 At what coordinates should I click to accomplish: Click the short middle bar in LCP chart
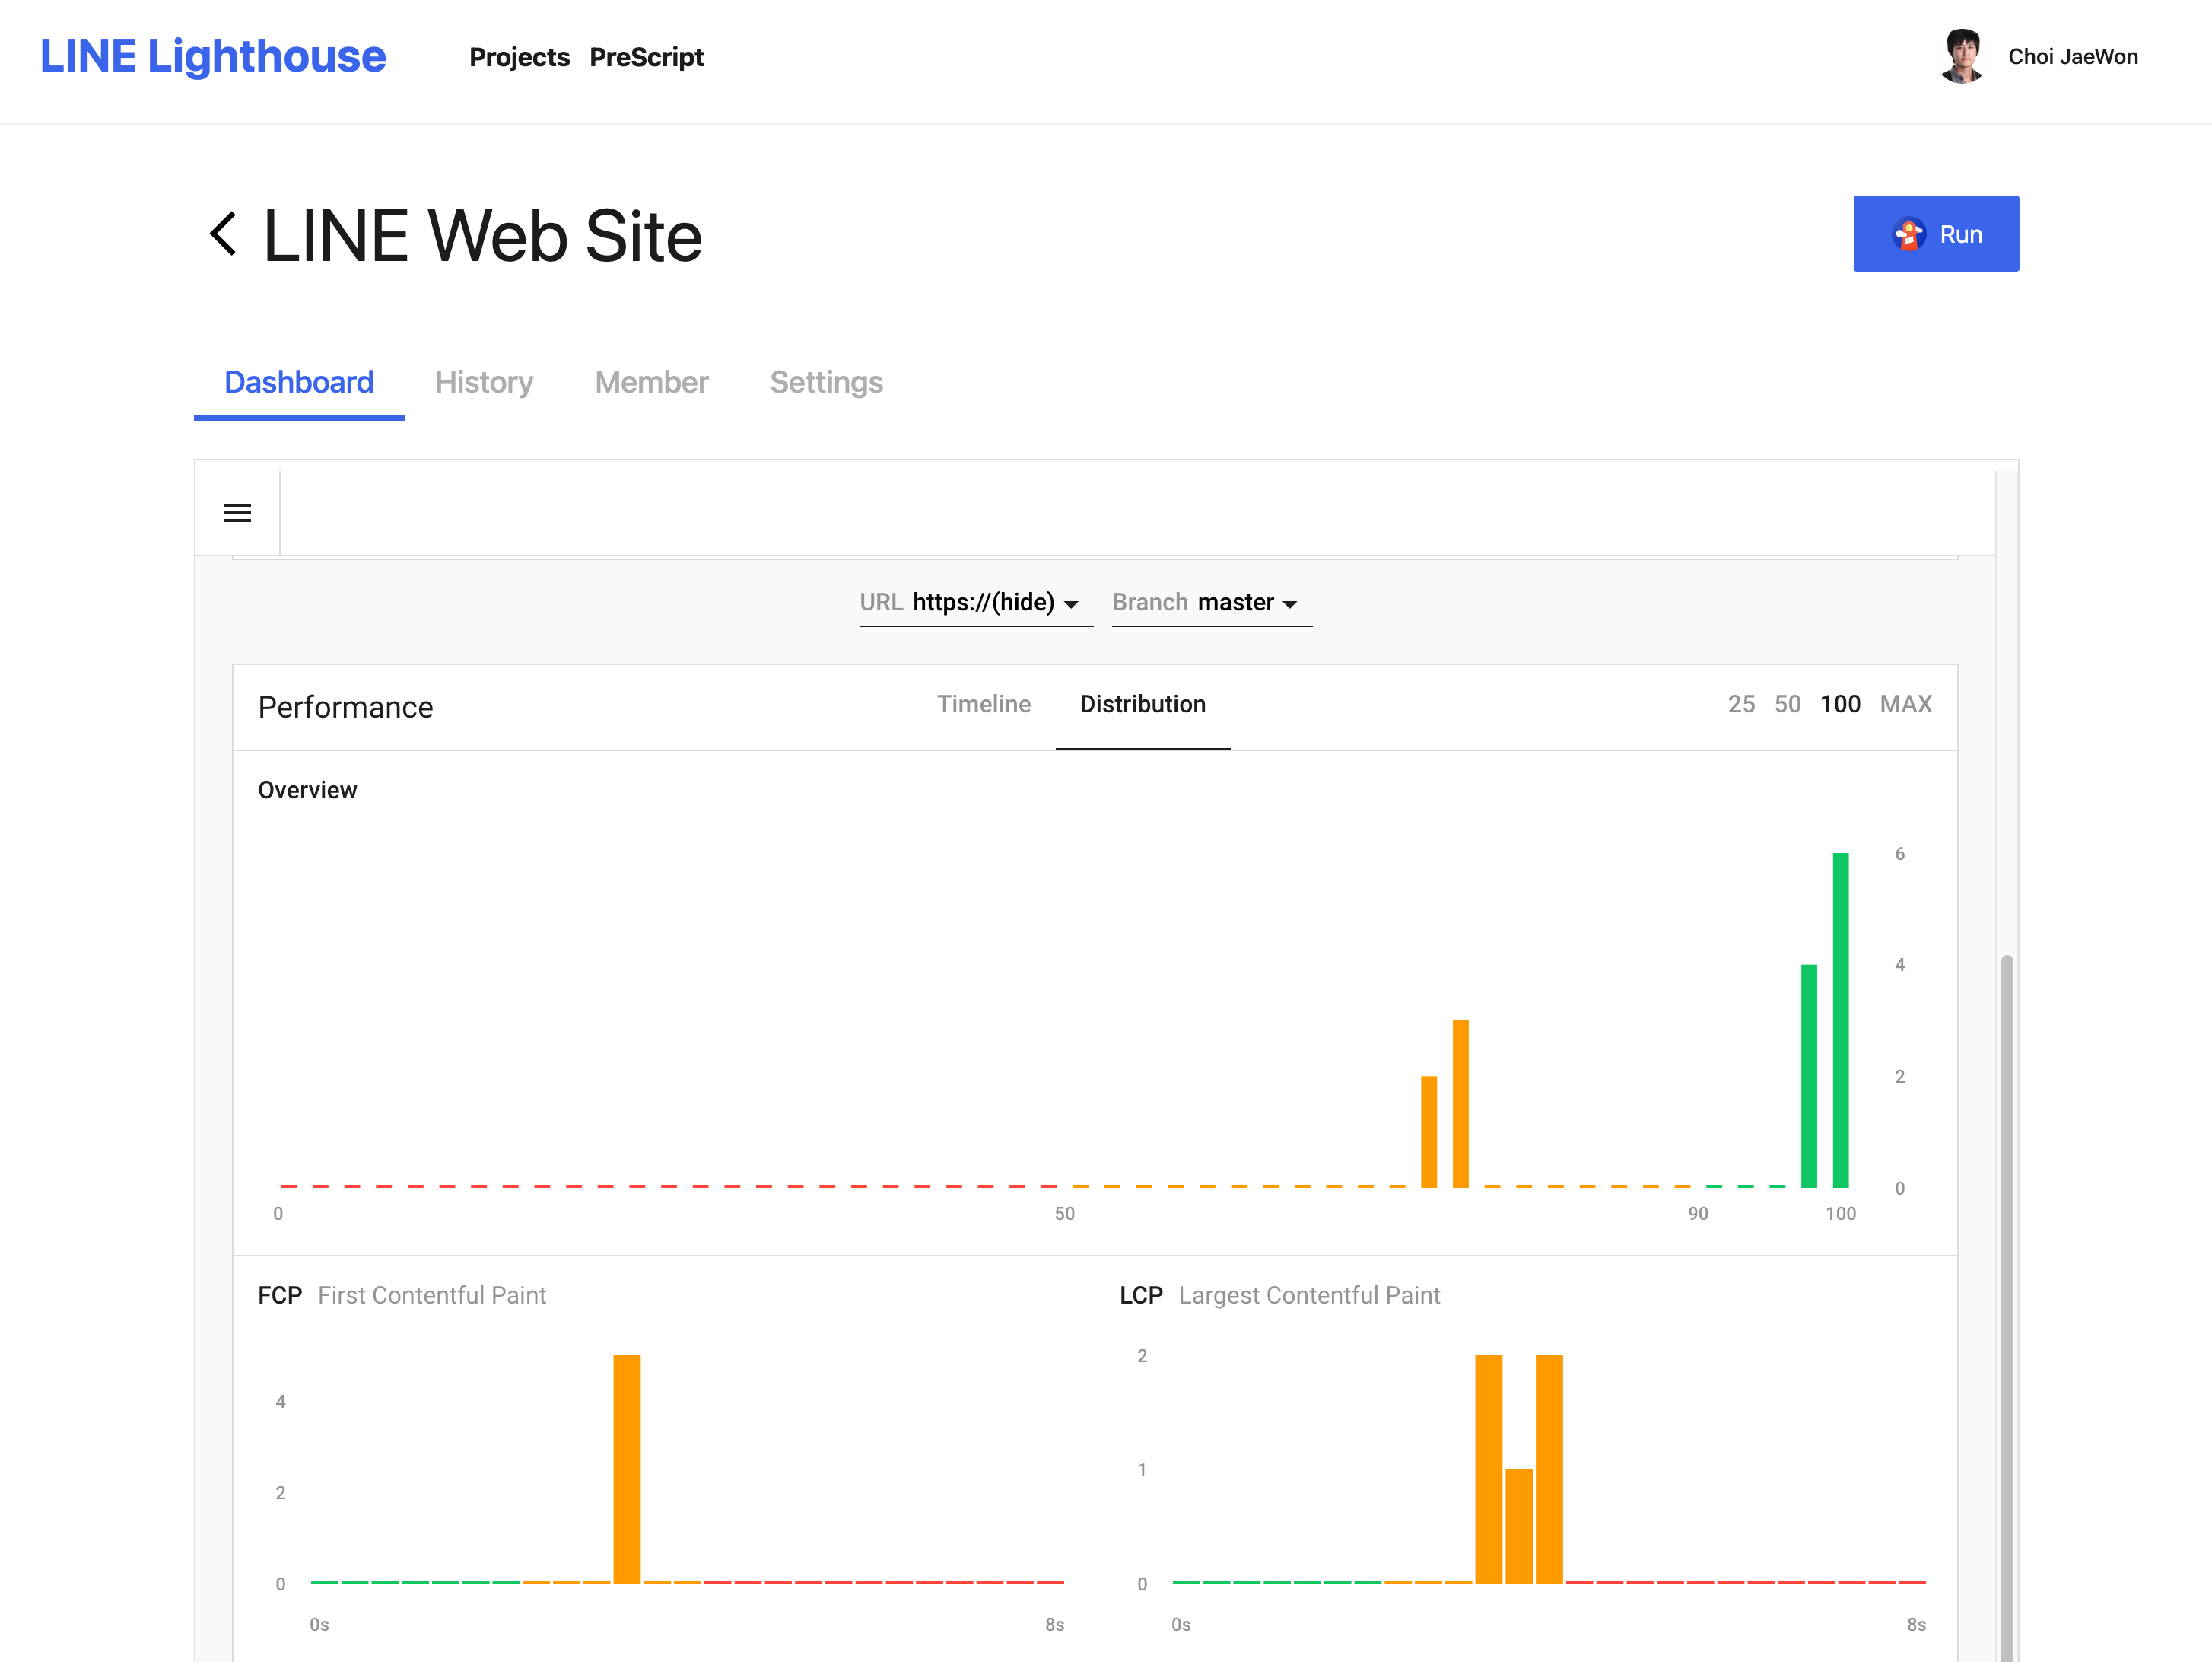[x=1518, y=1526]
